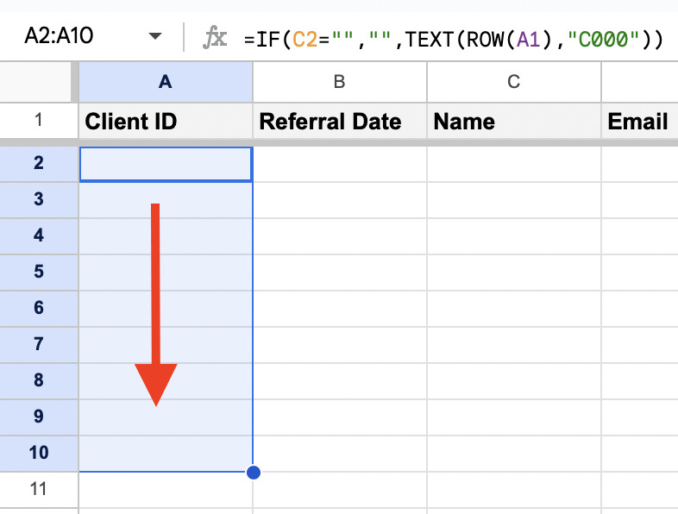Screen dimensions: 678x514
Task: Select row 4 header
Action: 39,236
